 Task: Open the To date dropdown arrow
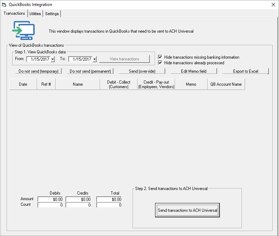(95, 59)
